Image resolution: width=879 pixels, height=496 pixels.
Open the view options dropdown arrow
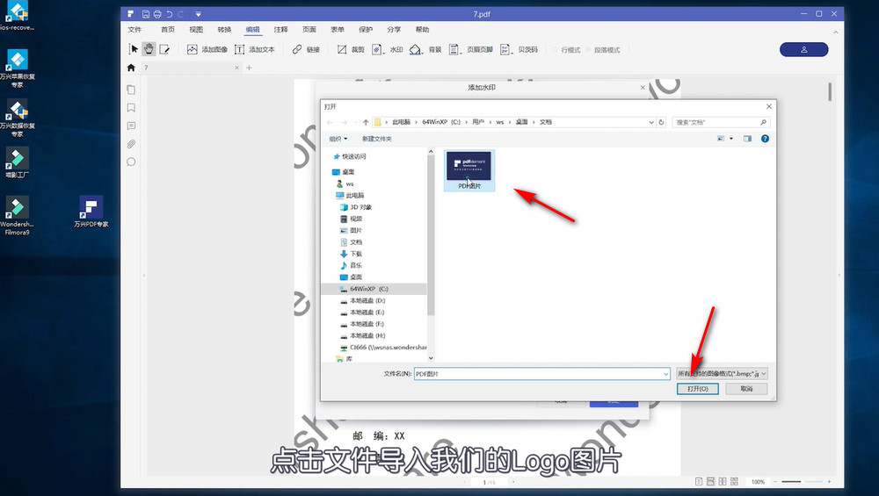click(x=731, y=139)
